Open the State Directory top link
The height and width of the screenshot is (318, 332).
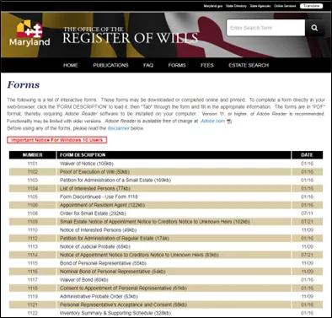click(236, 6)
